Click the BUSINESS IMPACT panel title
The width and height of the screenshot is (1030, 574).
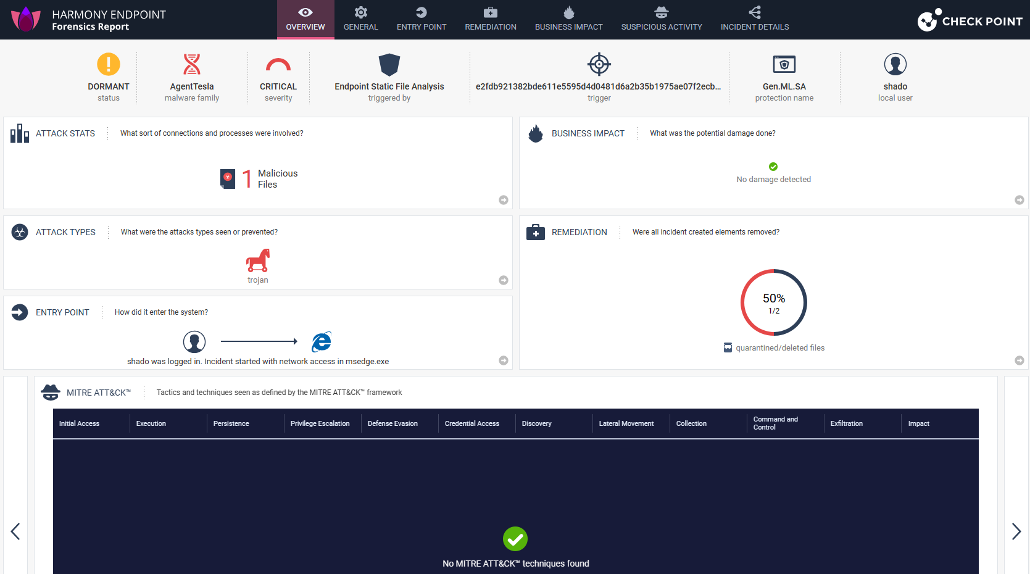click(588, 133)
